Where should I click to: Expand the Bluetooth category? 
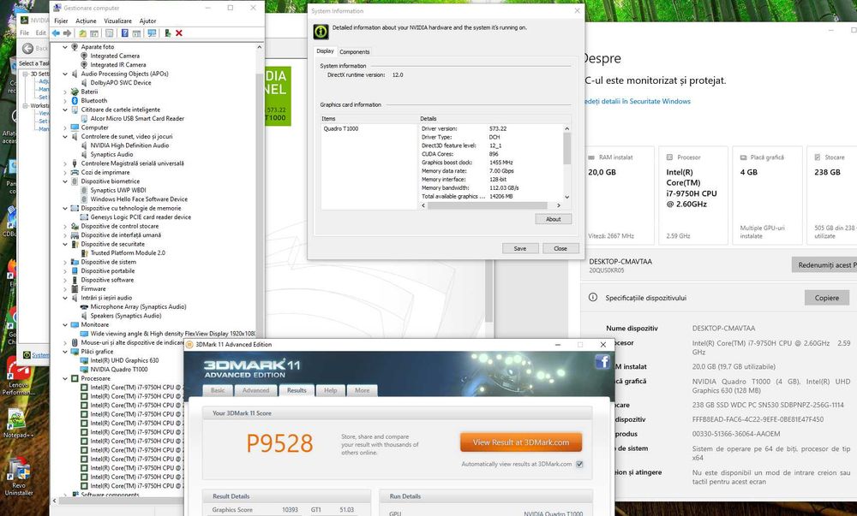pyautogui.click(x=65, y=100)
